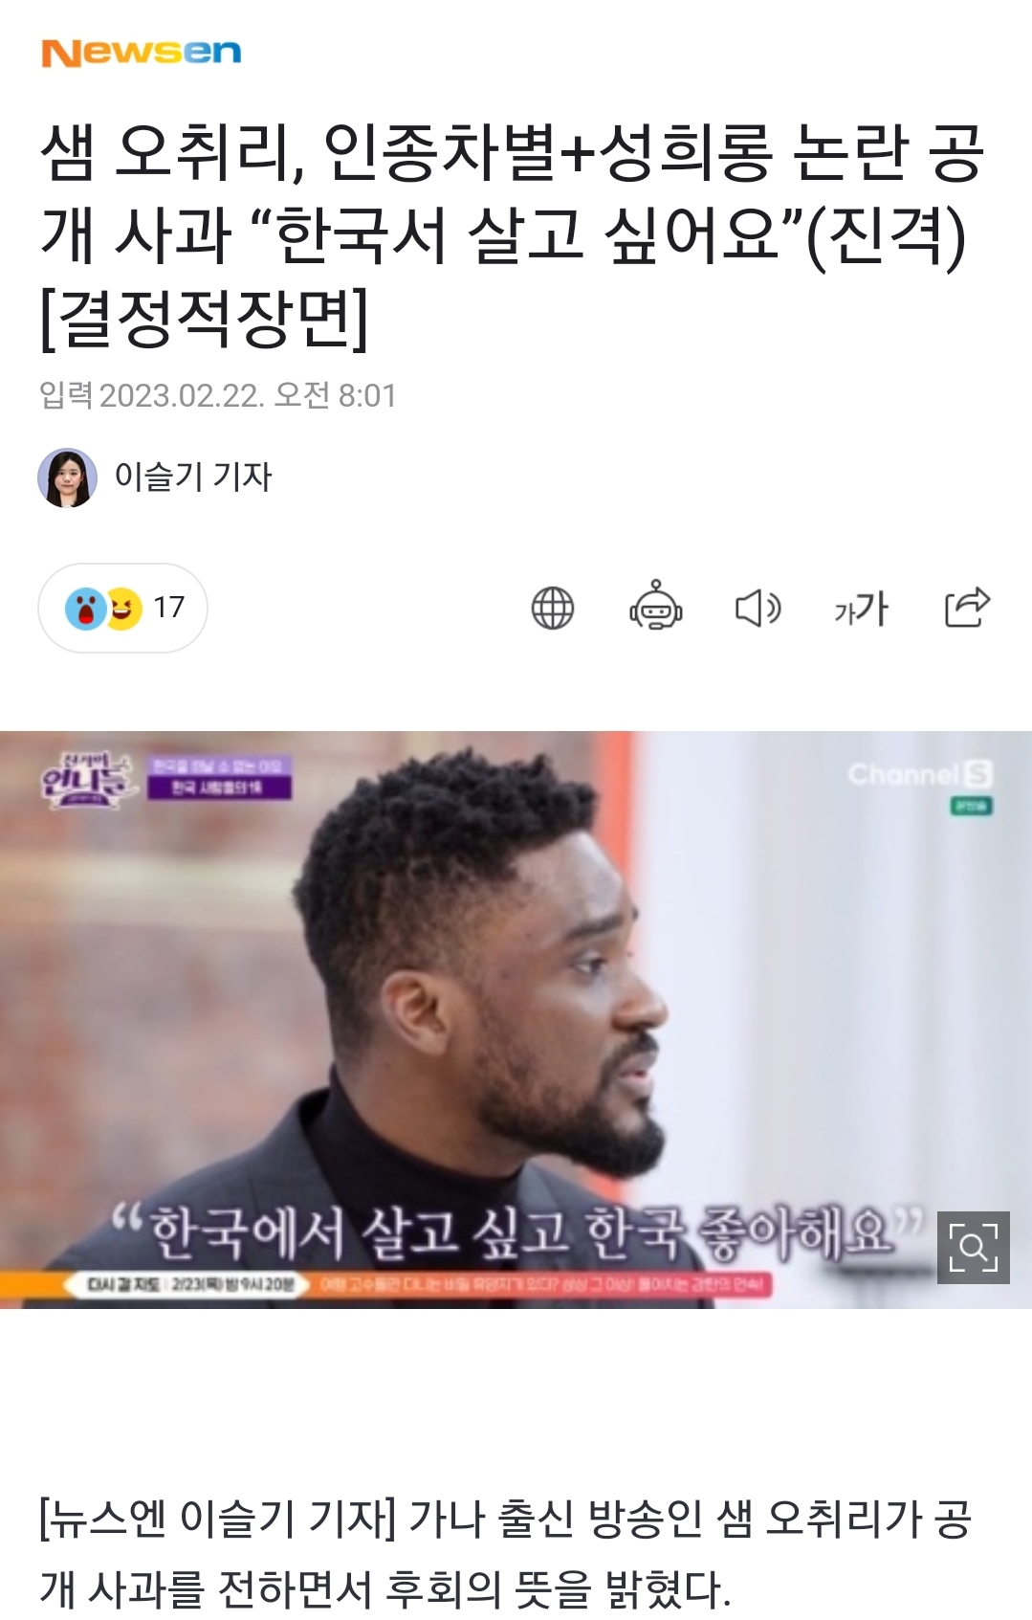Viewport: 1032px width, 1620px height.
Task: Open the 이슬기 기자 reporter link
Action: [x=193, y=477]
